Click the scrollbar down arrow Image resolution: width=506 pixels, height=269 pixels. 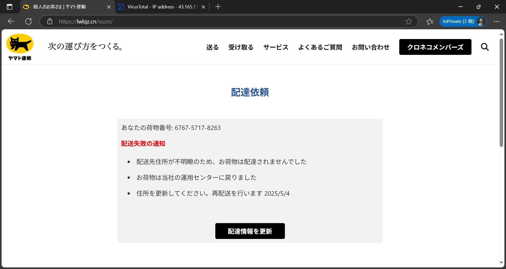[501, 263]
